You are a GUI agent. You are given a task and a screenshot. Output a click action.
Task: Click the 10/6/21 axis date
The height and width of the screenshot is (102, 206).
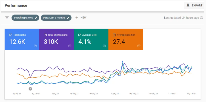click(x=115, y=94)
